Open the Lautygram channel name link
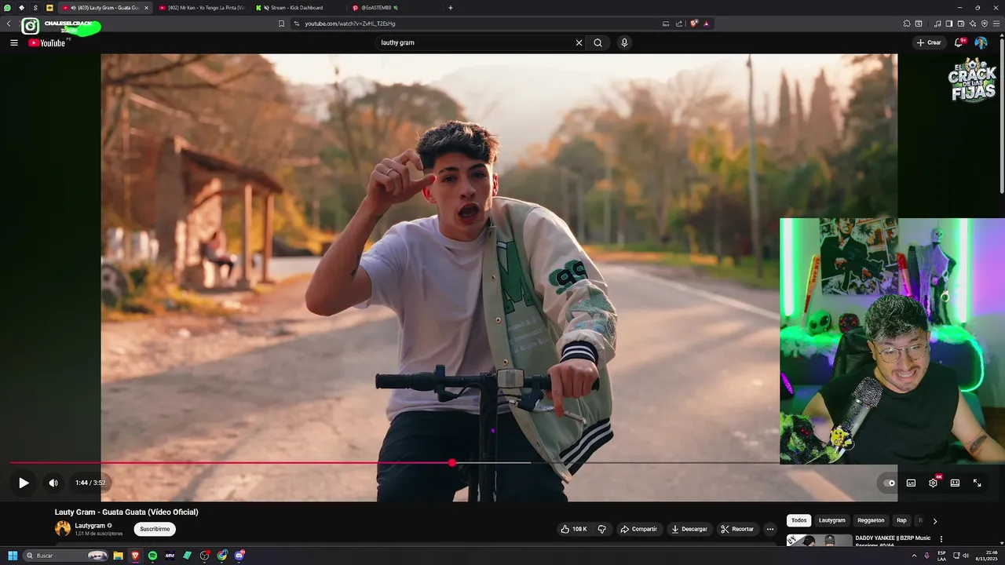1005x565 pixels. [x=90, y=525]
